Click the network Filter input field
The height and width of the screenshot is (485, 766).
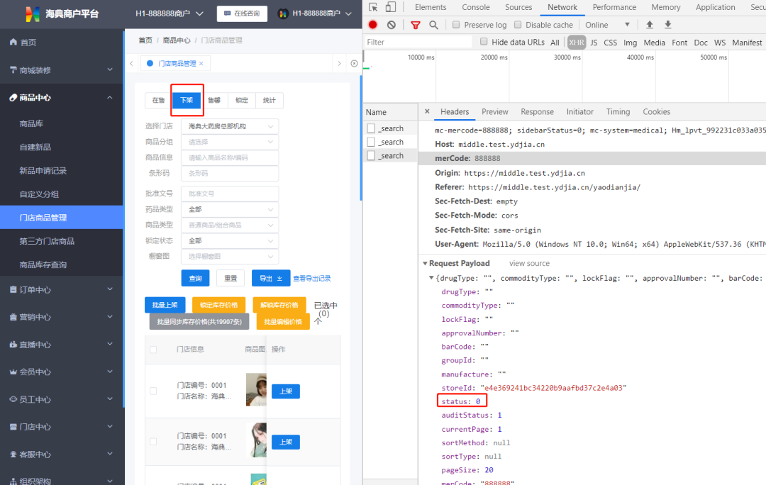coord(418,42)
